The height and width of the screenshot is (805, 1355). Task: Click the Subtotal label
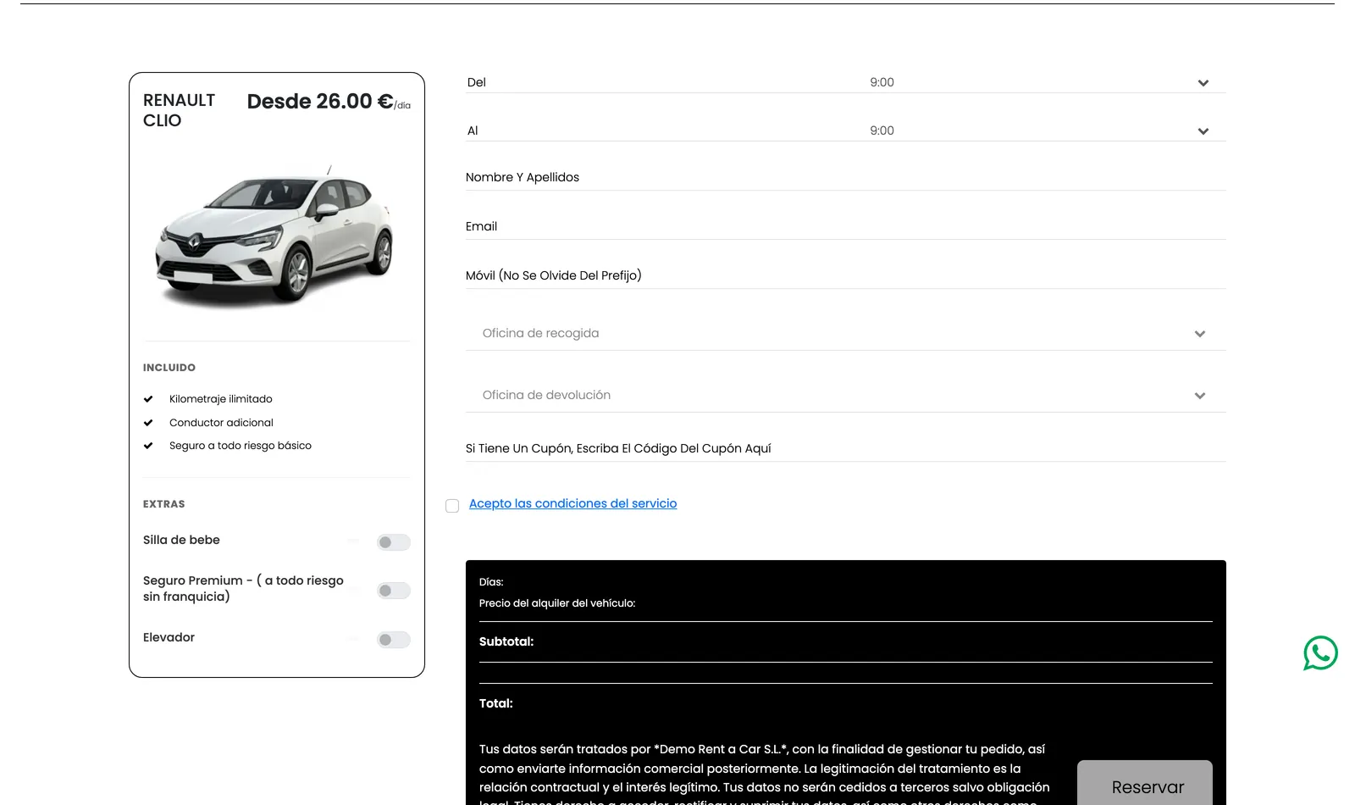pyautogui.click(x=506, y=641)
